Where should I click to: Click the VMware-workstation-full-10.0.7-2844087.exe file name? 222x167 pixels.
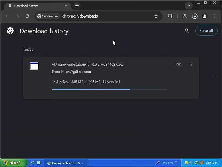(x=87, y=65)
